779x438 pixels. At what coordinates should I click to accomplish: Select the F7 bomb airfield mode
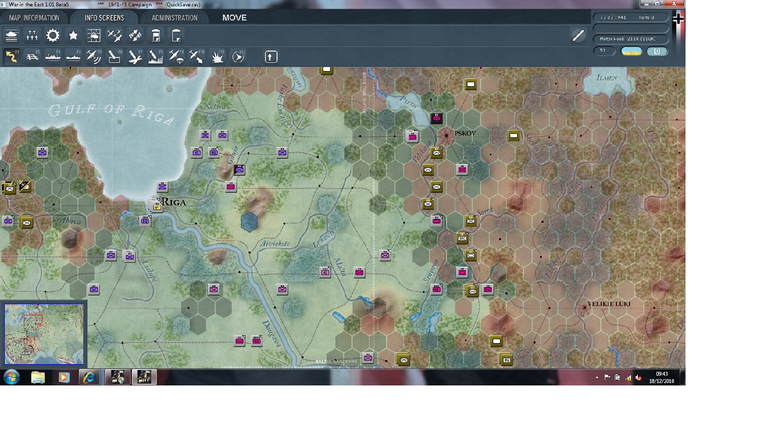(135, 56)
